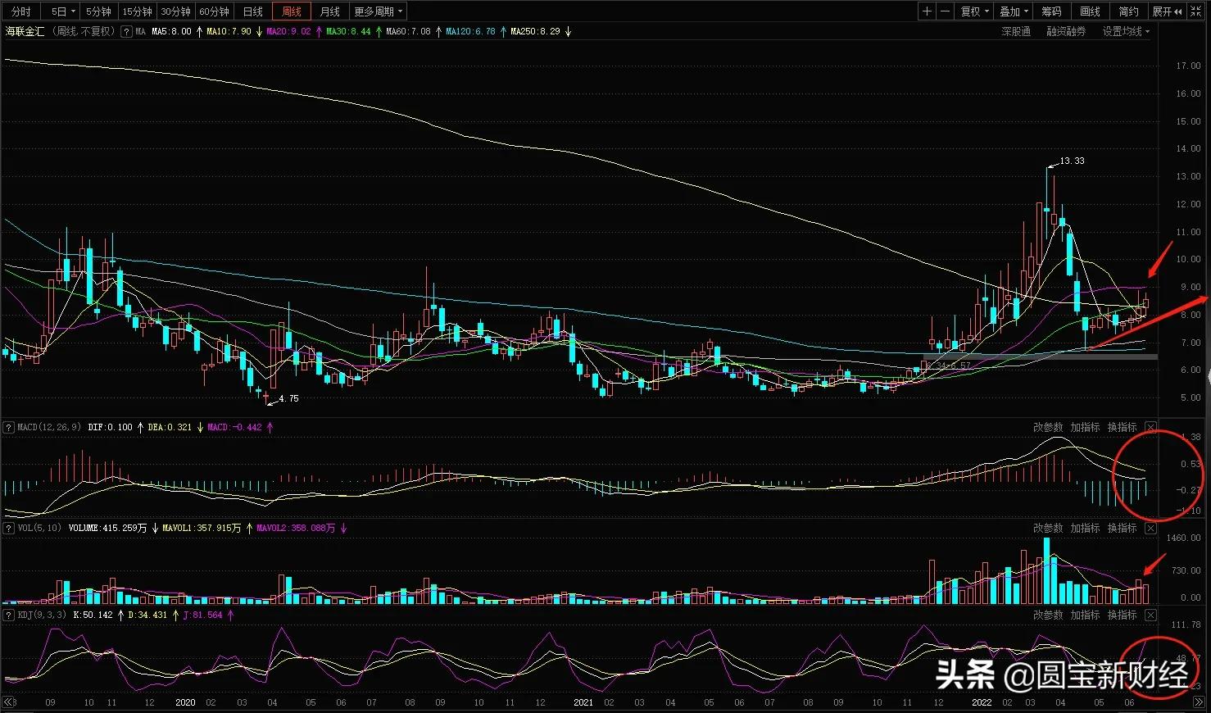Toggle the 筹码 chip distribution panel
This screenshot has height=713, width=1211.
tap(1051, 11)
